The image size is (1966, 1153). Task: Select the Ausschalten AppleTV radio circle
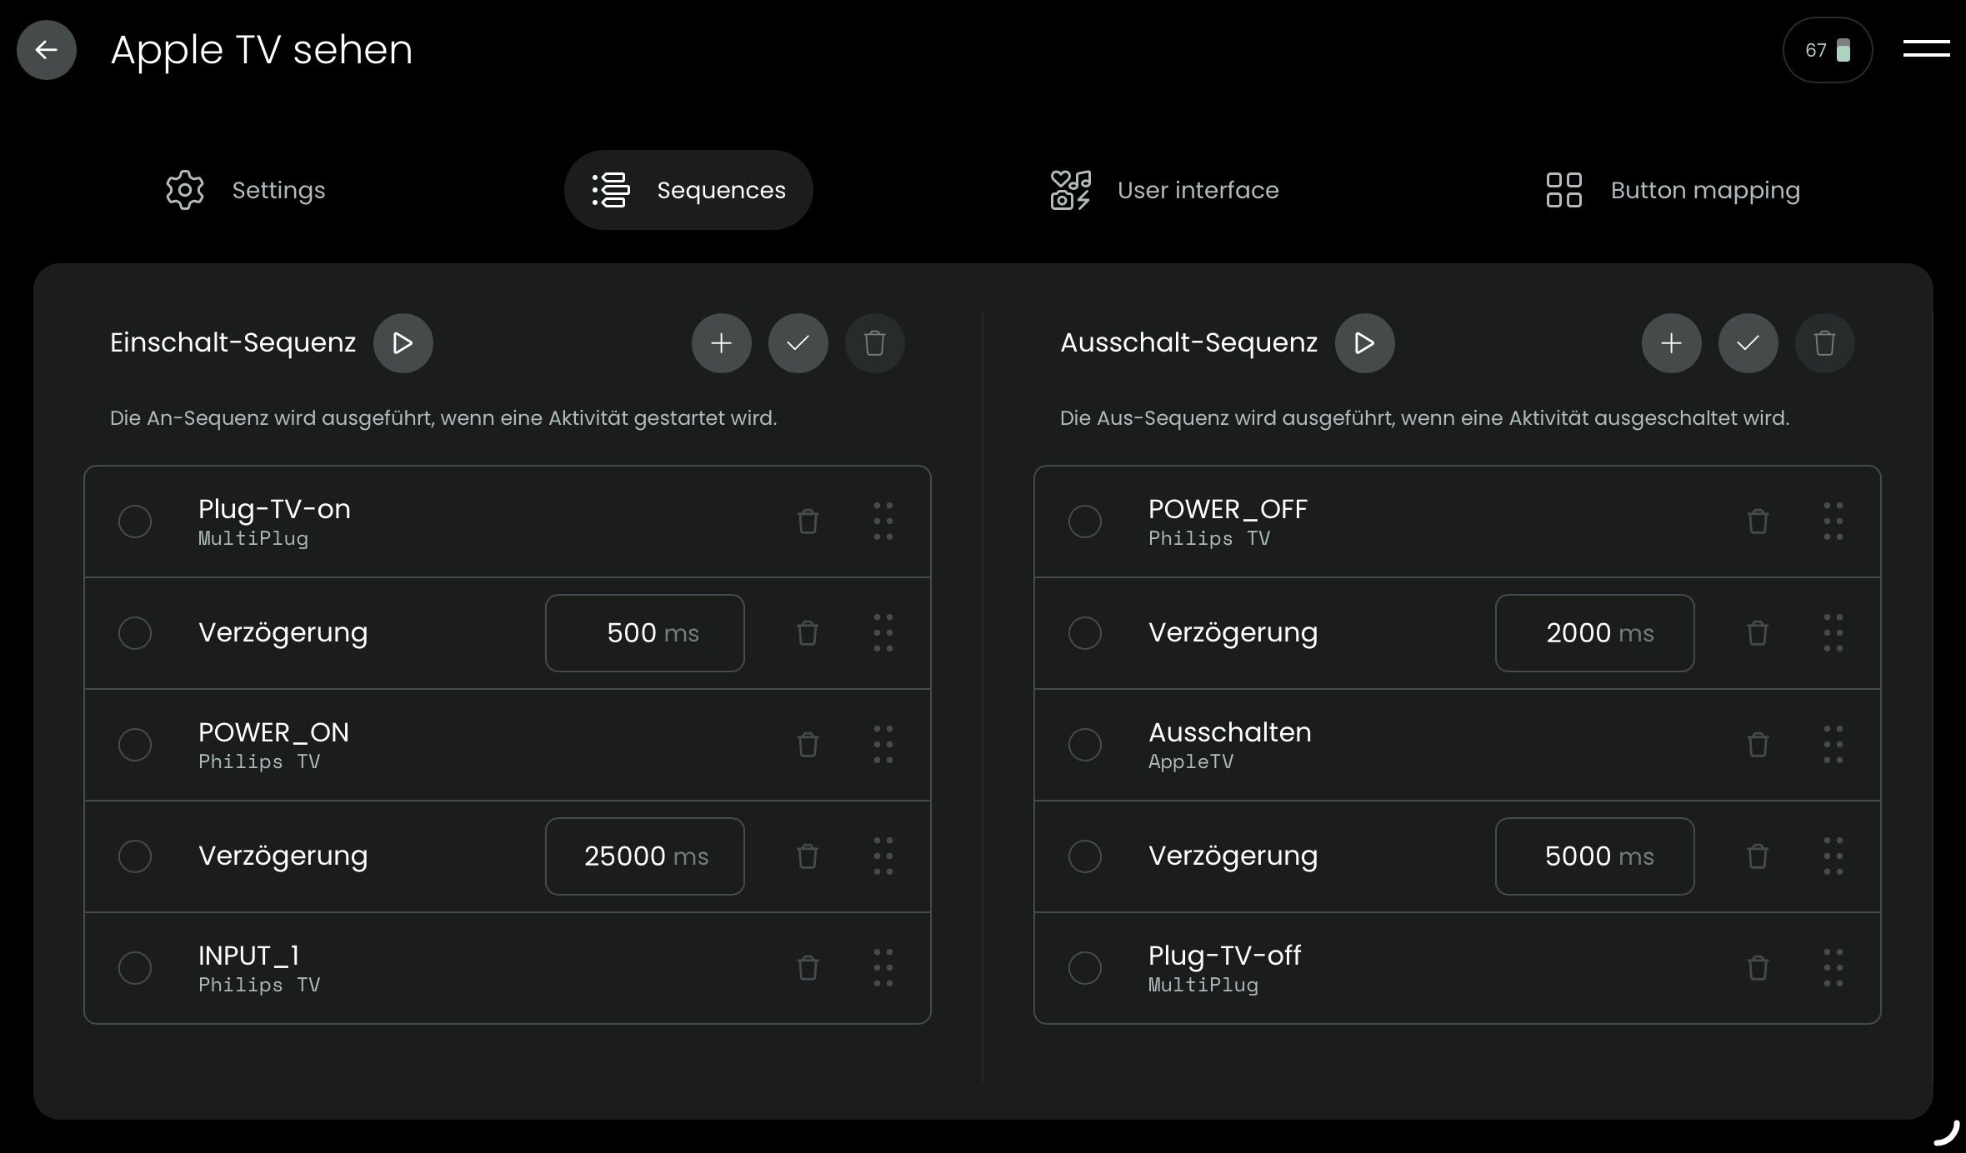coord(1085,745)
